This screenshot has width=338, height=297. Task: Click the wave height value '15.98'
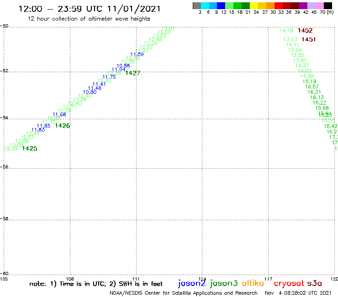tap(322, 108)
